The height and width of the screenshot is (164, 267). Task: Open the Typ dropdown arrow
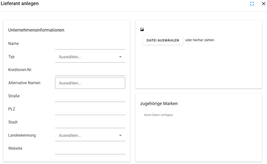pyautogui.click(x=120, y=57)
